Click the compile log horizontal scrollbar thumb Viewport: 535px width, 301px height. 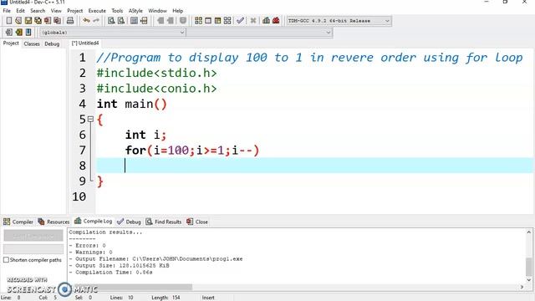pyautogui.click(x=133, y=287)
